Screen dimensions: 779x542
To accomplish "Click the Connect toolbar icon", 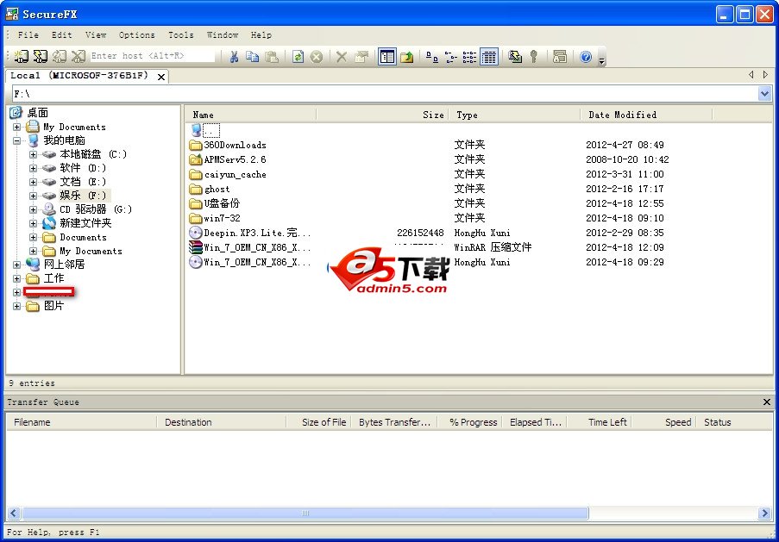I will (19, 56).
